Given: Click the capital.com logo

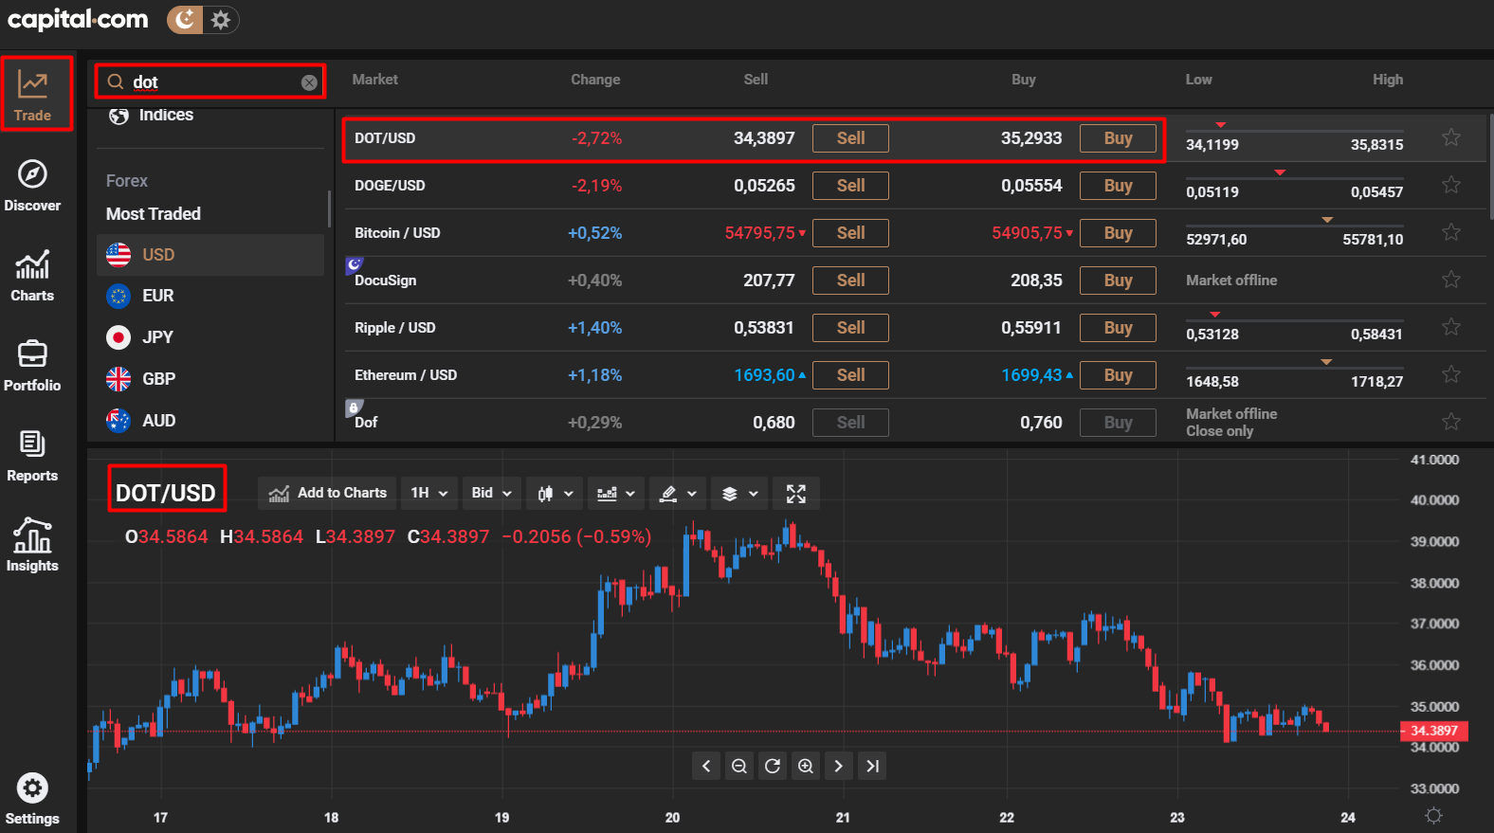Looking at the screenshot, I should [x=78, y=19].
